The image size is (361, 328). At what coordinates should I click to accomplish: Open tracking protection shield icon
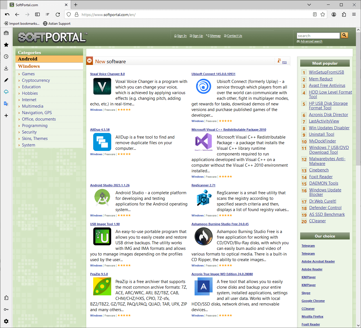tap(69, 15)
